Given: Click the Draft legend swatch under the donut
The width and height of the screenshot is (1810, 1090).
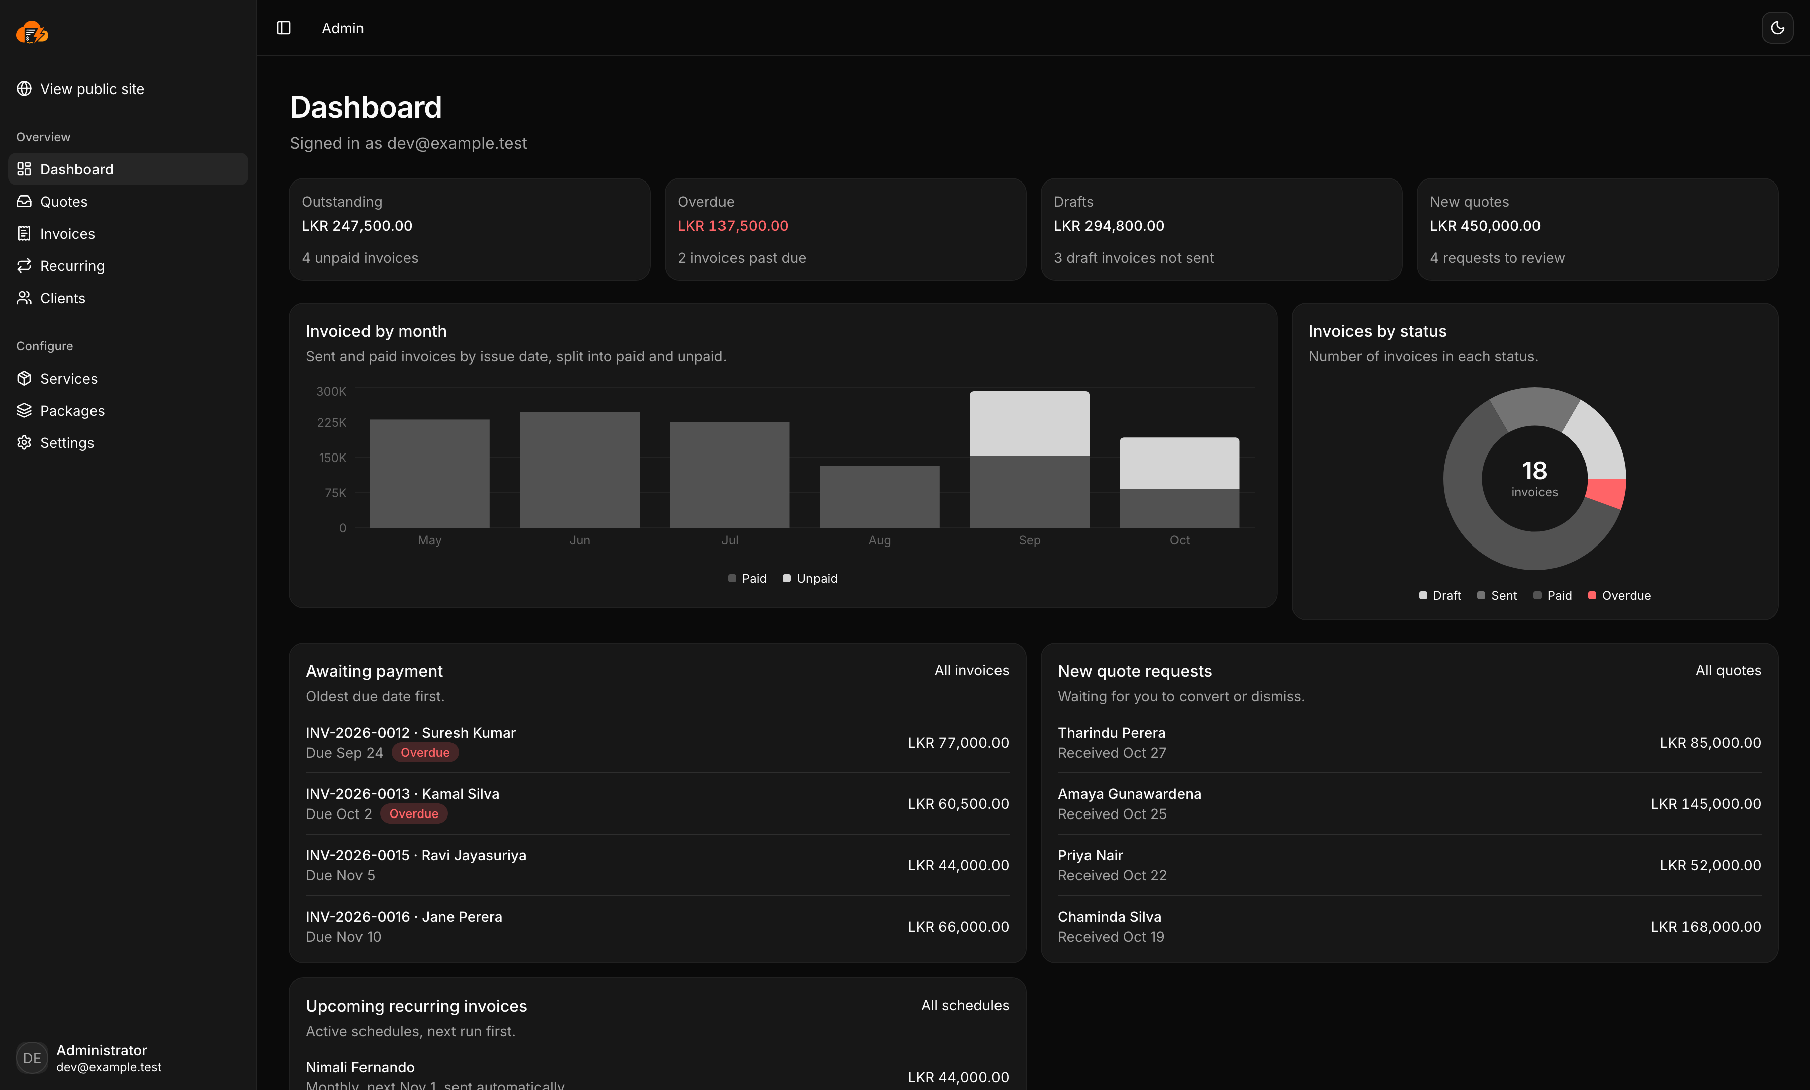Looking at the screenshot, I should (1423, 596).
